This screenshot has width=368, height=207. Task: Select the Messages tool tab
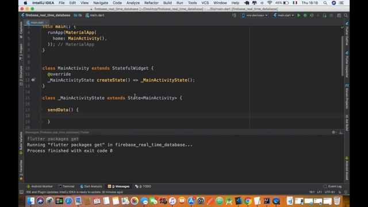tap(119, 186)
